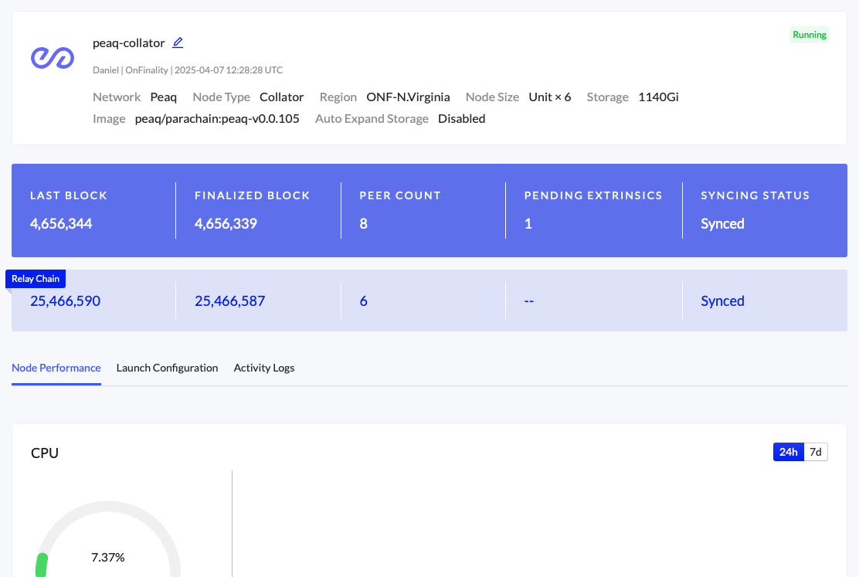Click the Pending Extrinsics count
This screenshot has width=859, height=577.
point(528,224)
